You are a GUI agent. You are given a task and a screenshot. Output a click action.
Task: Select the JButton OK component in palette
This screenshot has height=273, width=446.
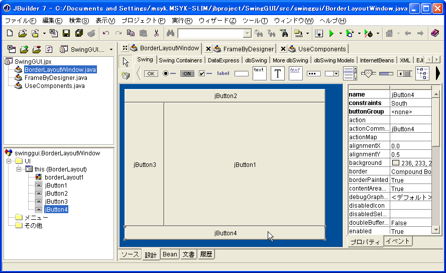(x=151, y=73)
